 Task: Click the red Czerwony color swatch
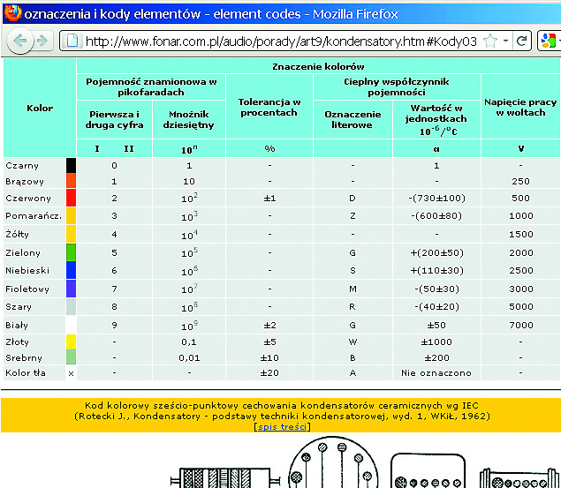71,198
